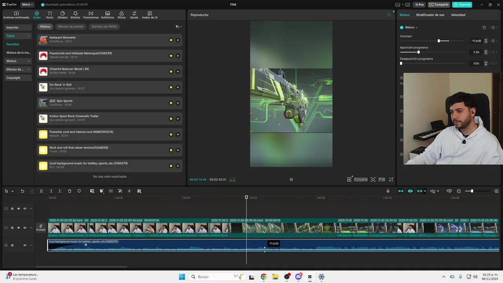Screen dimensions: 503x283
Task: Open the selection tool mode dropdown
Action: [x=13, y=191]
